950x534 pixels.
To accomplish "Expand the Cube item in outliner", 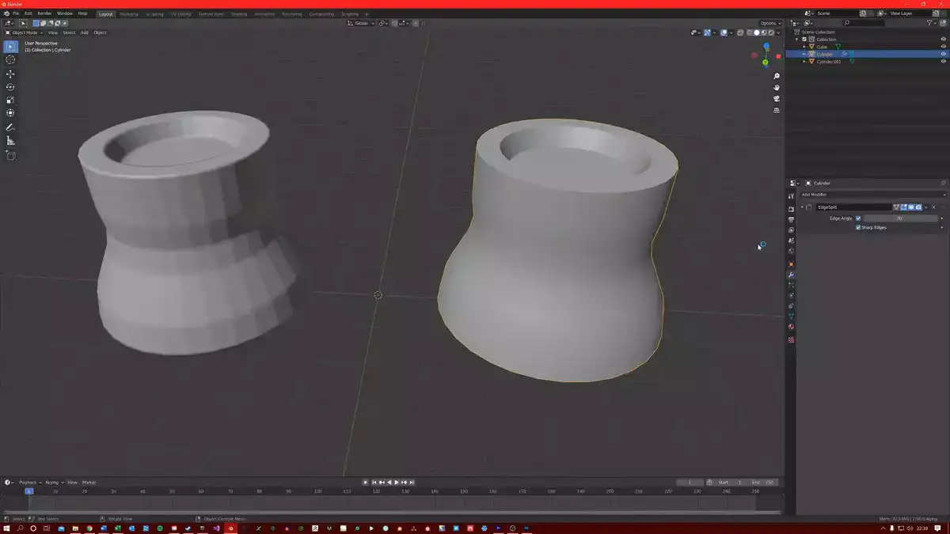I will [804, 47].
